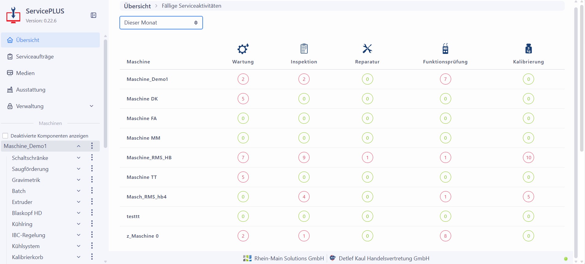Click the Funktionsprüfung tester icon
The height and width of the screenshot is (264, 585).
[445, 49]
